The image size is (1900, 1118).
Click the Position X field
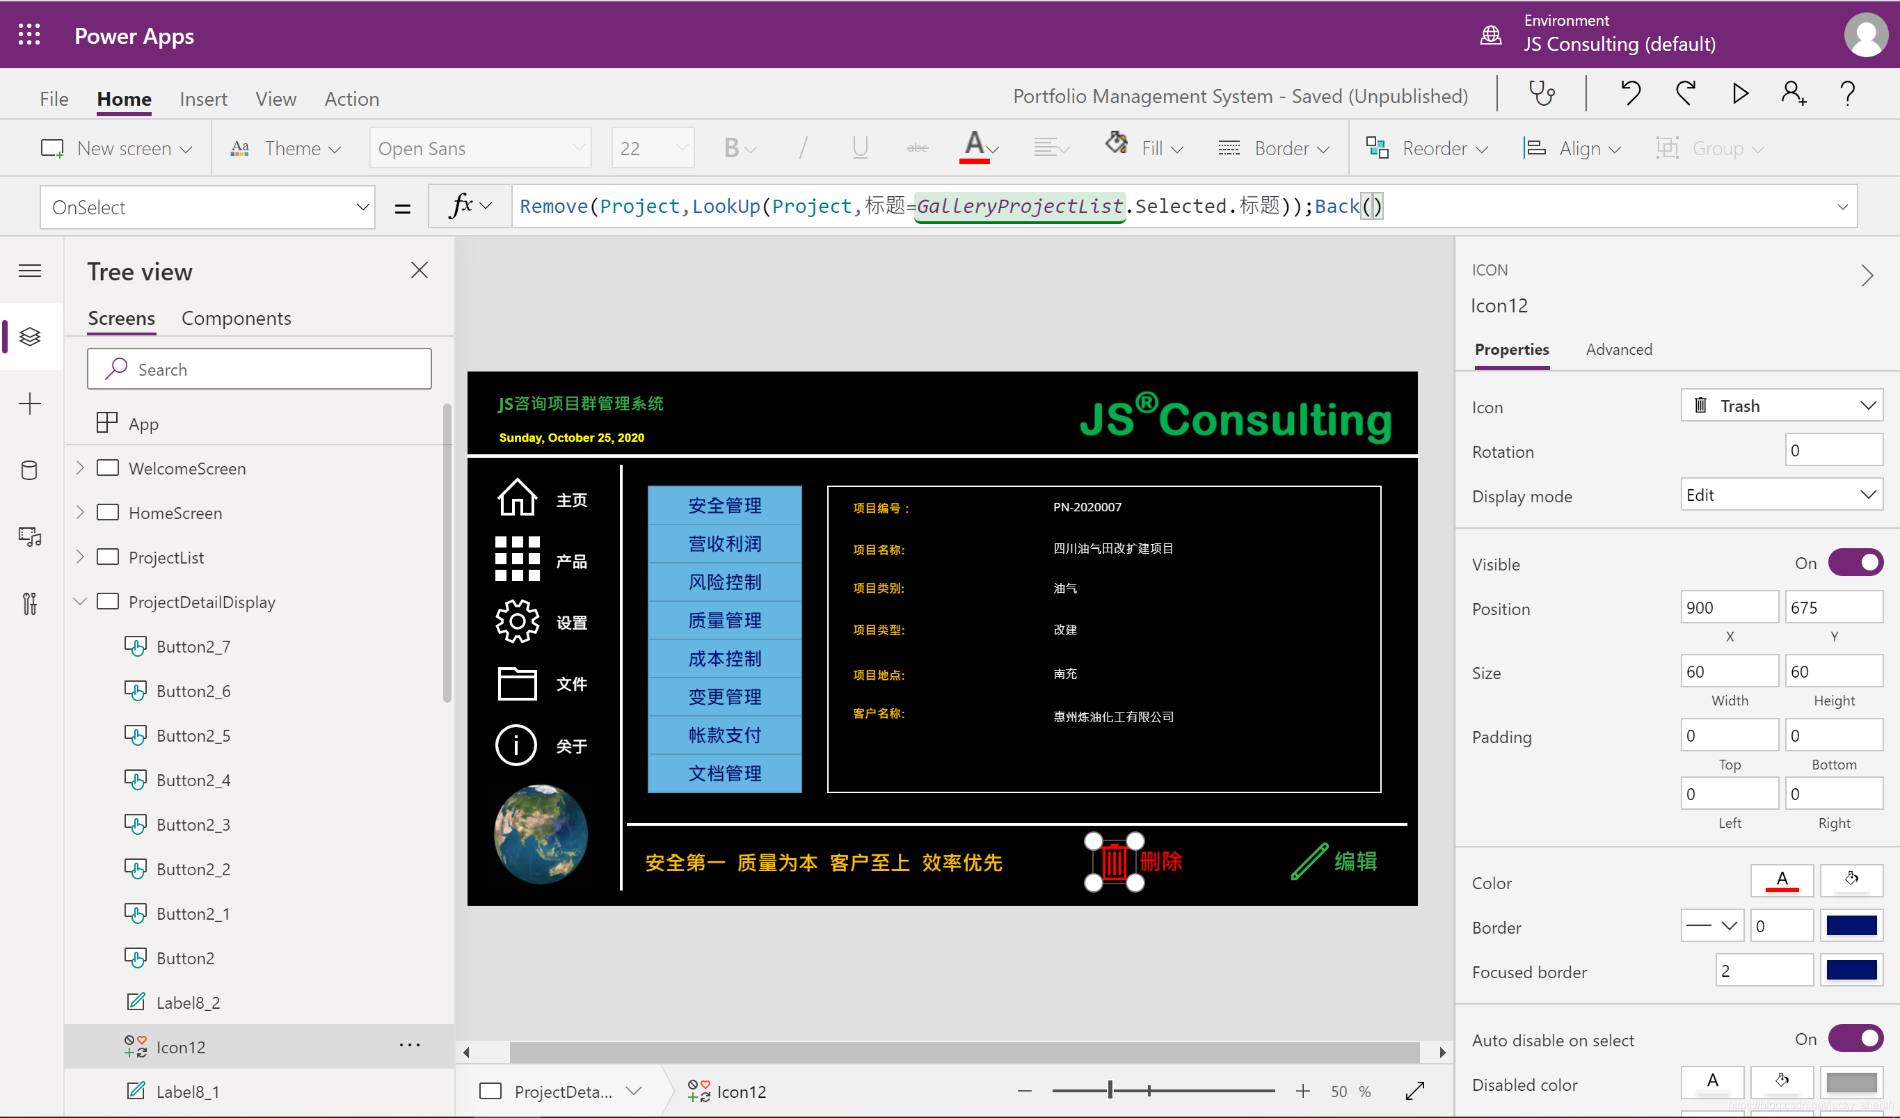point(1729,607)
